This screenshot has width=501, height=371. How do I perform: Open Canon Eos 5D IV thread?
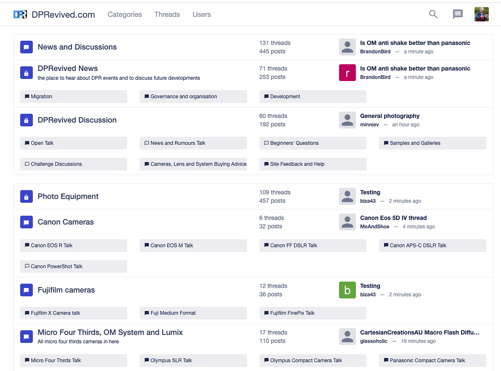393,218
